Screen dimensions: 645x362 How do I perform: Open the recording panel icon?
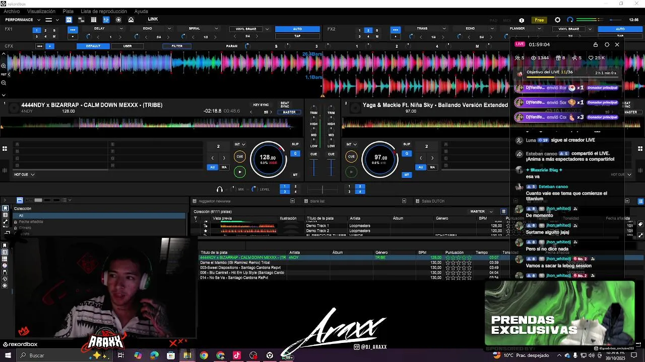(x=118, y=20)
